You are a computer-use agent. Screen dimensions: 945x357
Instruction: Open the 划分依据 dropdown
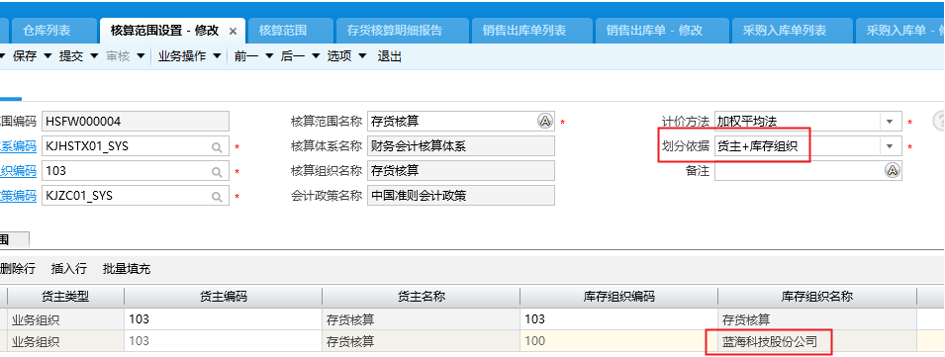891,146
